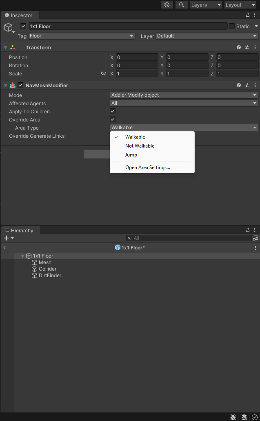Image resolution: width=260 pixels, height=421 pixels.
Task: Toggle Apply To Children checkbox
Action: 113,111
